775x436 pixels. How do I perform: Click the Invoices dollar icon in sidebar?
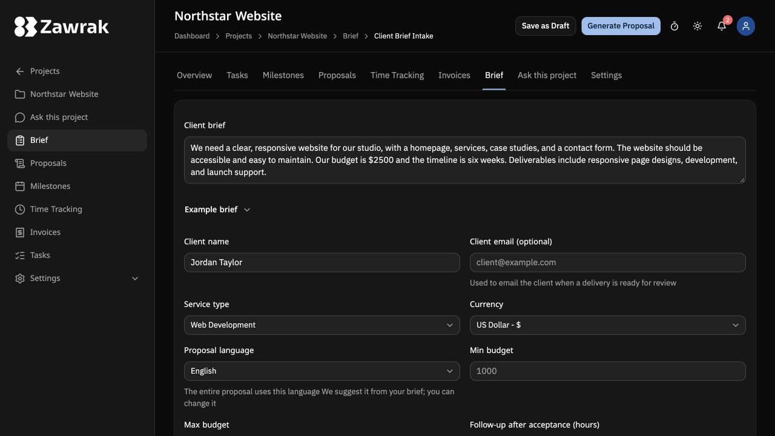[x=20, y=233]
